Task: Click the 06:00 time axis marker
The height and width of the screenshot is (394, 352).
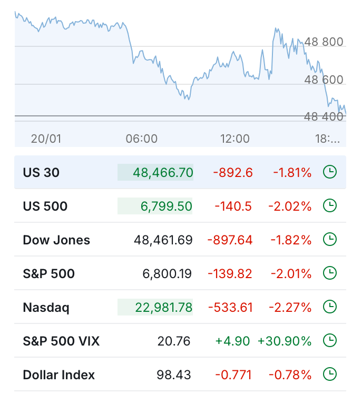Action: [x=141, y=139]
